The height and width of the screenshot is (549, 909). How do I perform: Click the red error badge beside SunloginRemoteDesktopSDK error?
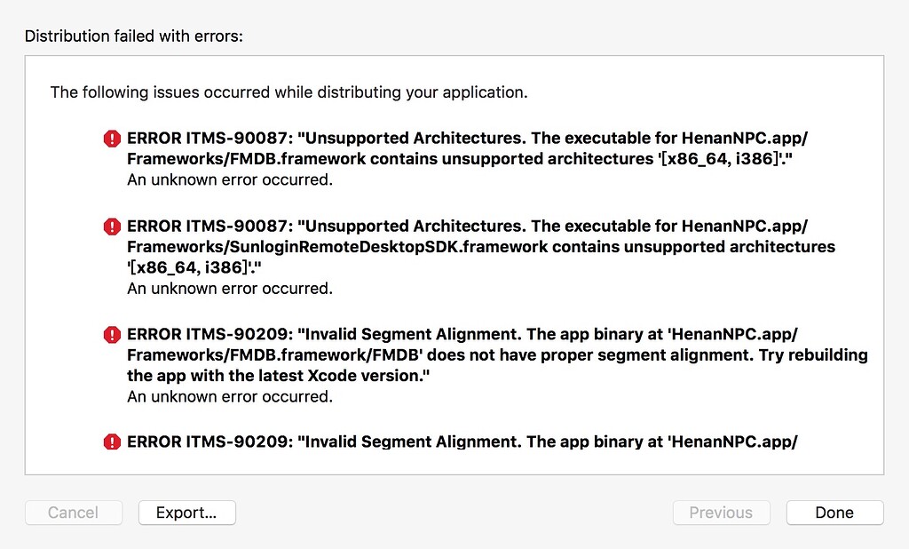pos(111,227)
